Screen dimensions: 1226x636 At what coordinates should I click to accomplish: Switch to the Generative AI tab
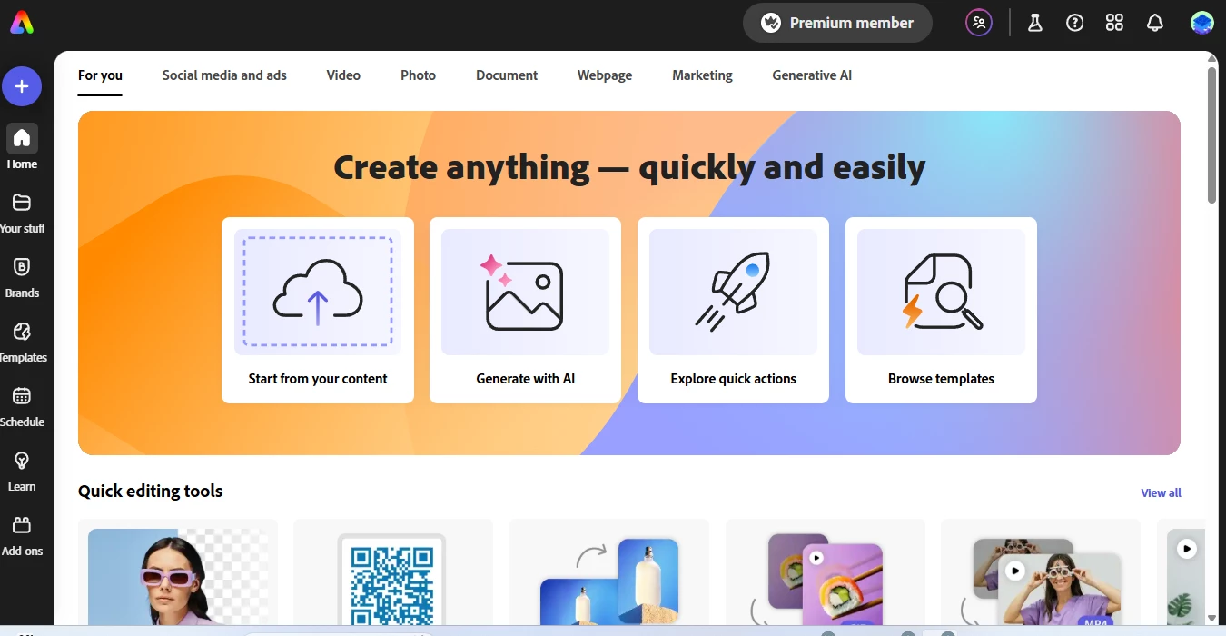tap(812, 75)
